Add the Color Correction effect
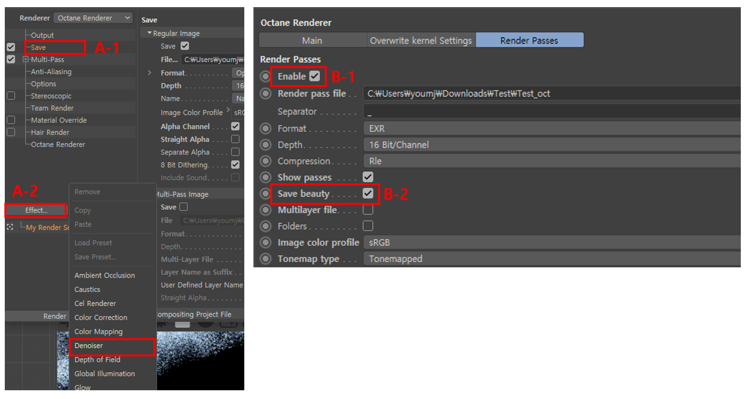746x399 pixels. (x=101, y=317)
